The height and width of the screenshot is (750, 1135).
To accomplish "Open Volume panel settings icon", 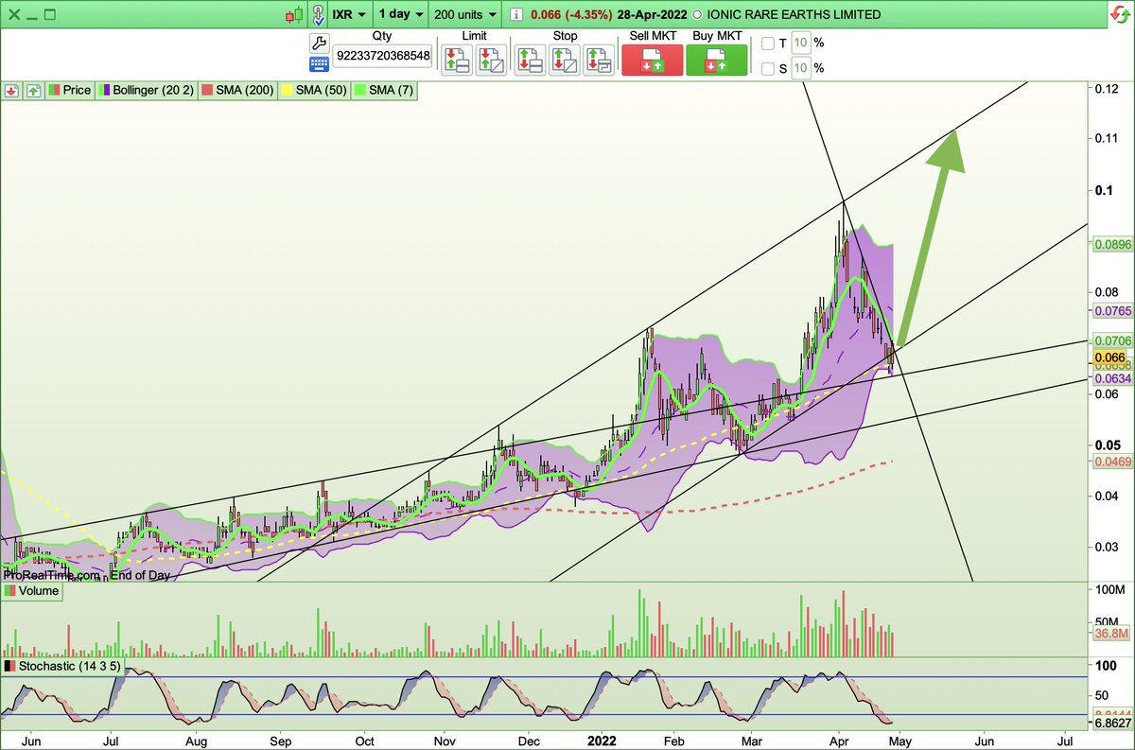I will point(9,591).
